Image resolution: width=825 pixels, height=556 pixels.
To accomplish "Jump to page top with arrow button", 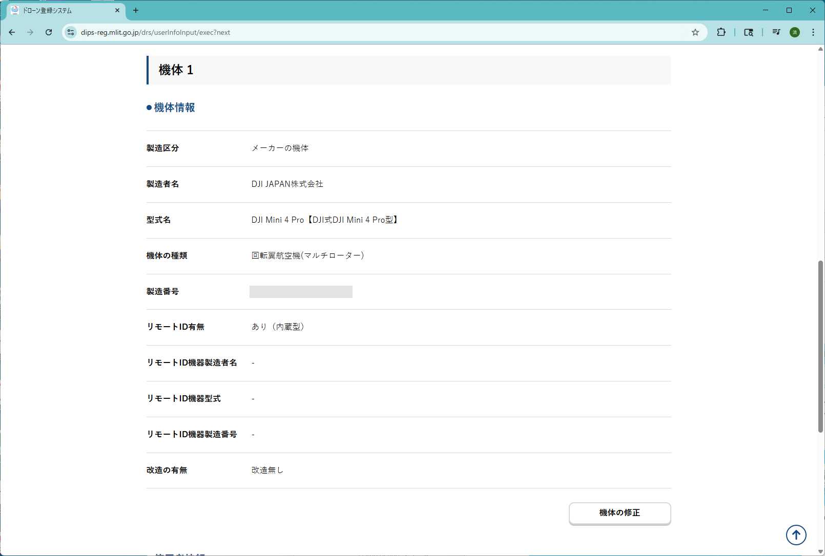I will 796,536.
